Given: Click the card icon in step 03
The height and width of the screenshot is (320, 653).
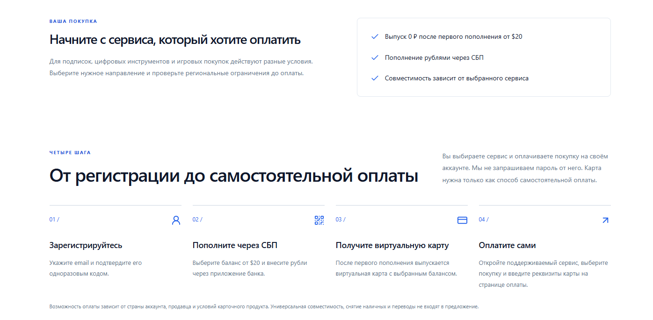Looking at the screenshot, I should [462, 220].
